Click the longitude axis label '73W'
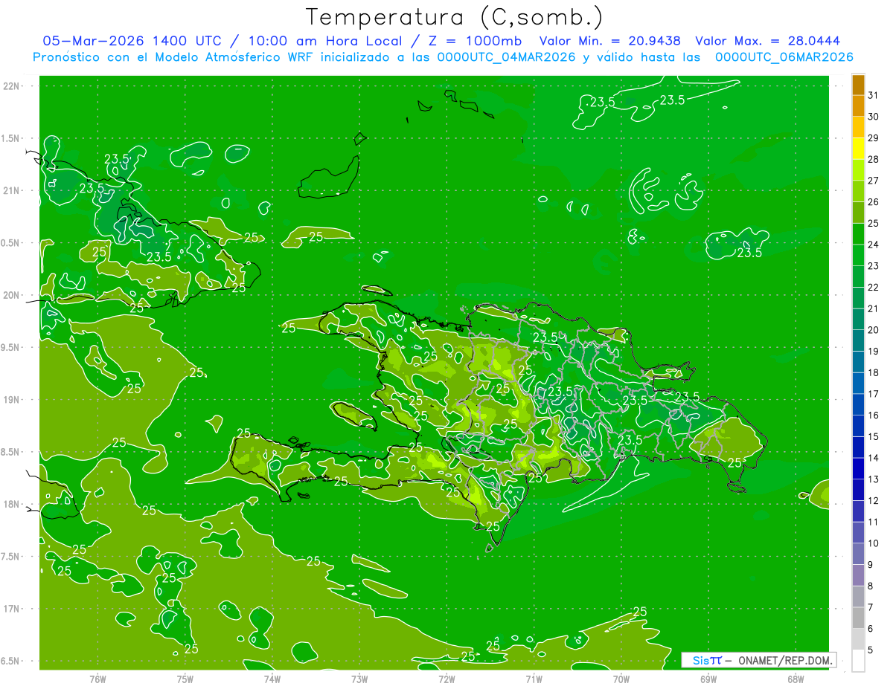This screenshot has width=893, height=689. 359,679
